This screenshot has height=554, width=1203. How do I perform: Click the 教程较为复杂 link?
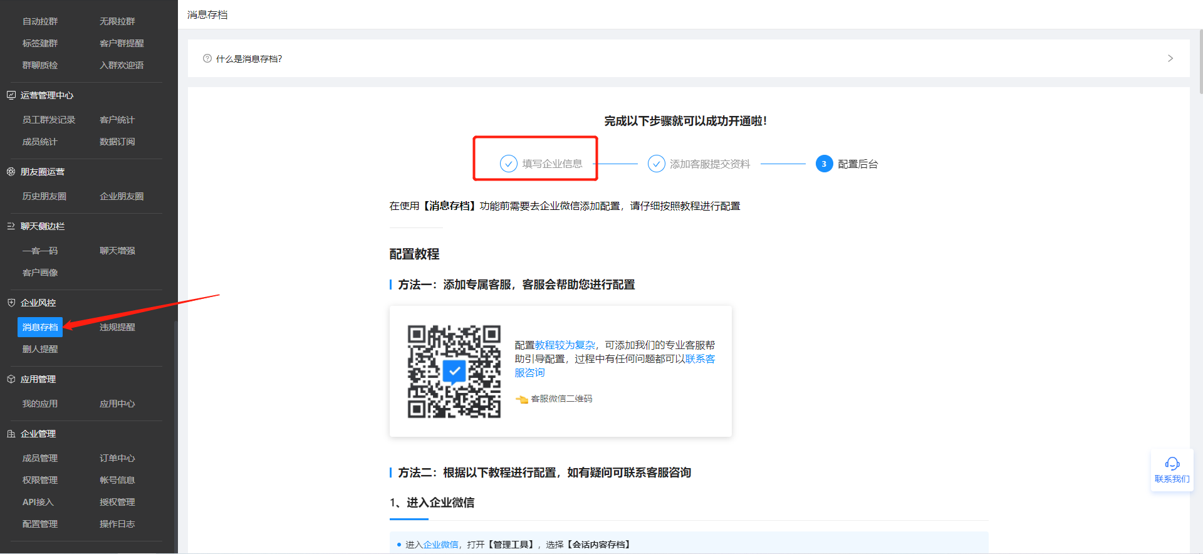(x=565, y=345)
